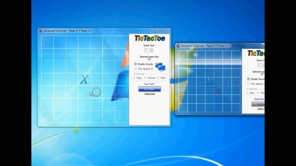Select Easy AI difficulty in the right window
The image size is (296, 166).
pos(247,93)
